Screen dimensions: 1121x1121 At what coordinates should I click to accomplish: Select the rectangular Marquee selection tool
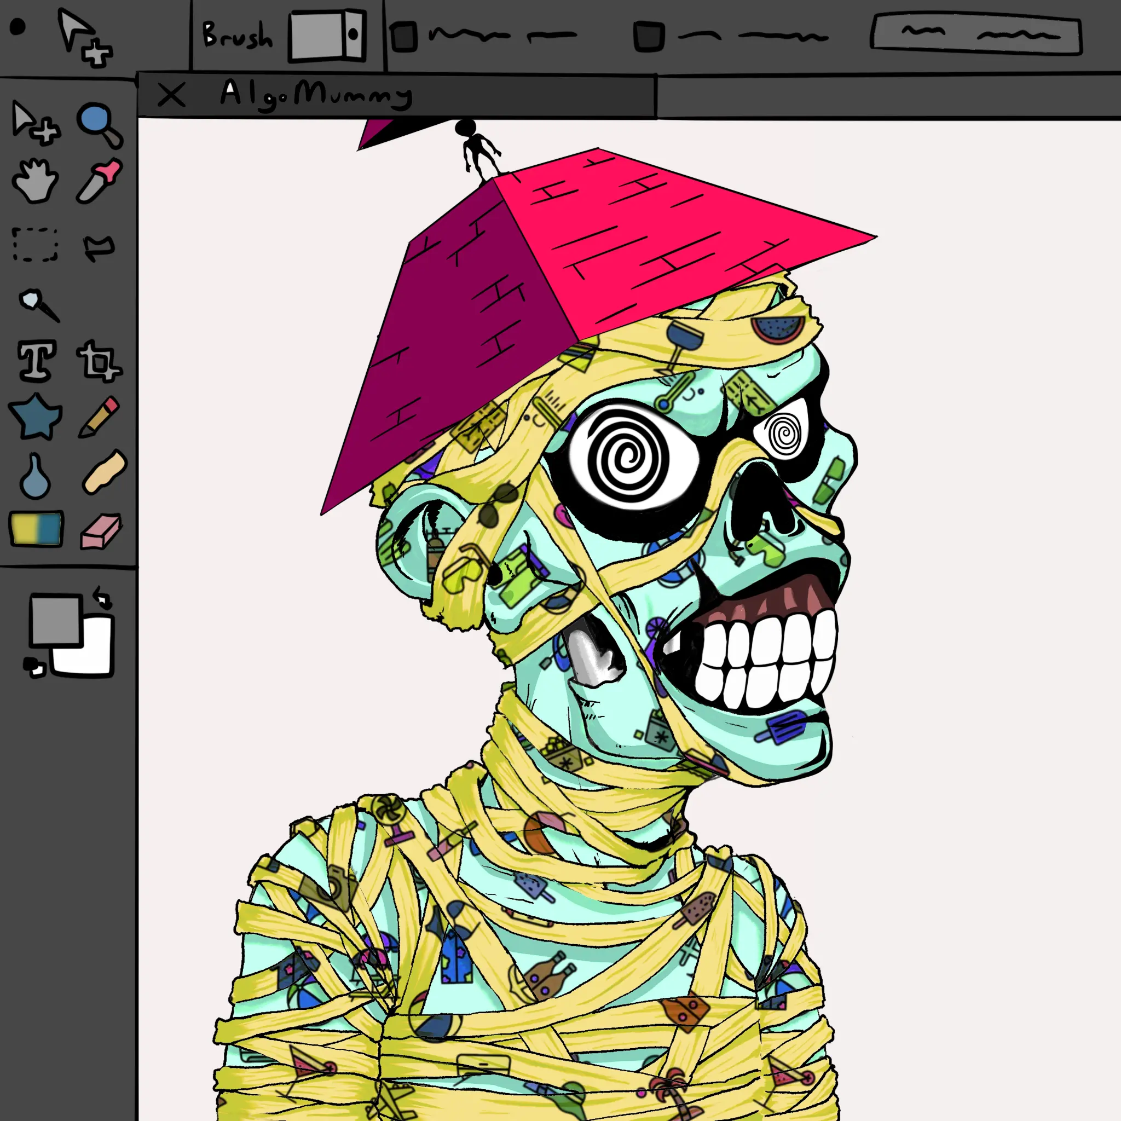click(35, 244)
